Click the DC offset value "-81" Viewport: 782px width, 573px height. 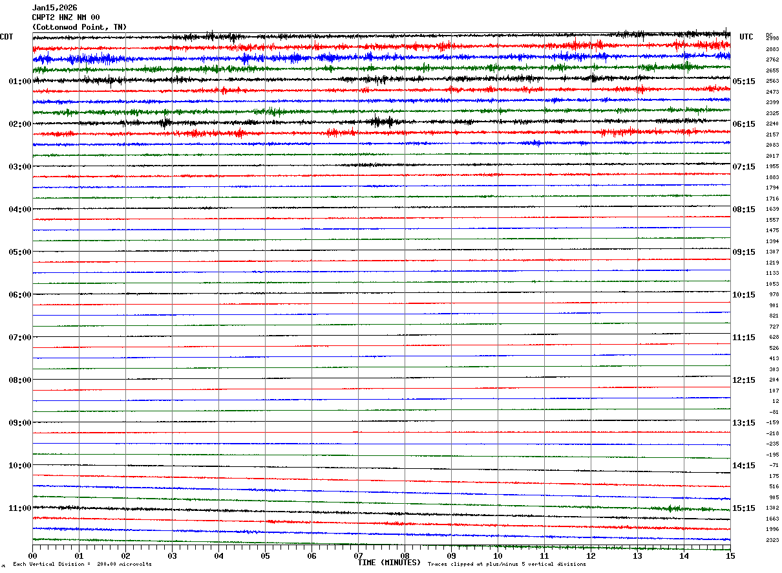(x=774, y=412)
